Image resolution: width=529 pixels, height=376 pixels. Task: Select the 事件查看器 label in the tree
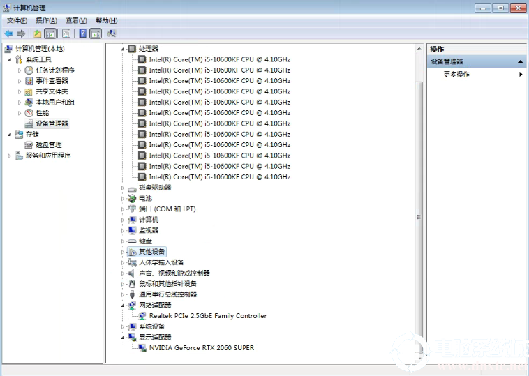click(x=52, y=81)
